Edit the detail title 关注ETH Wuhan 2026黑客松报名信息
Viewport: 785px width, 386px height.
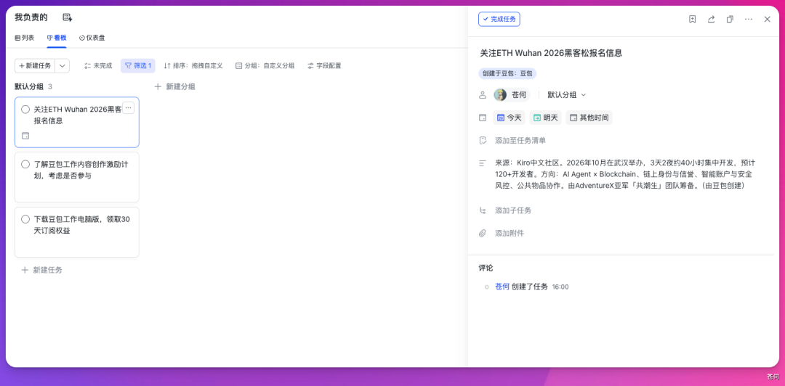pos(551,52)
